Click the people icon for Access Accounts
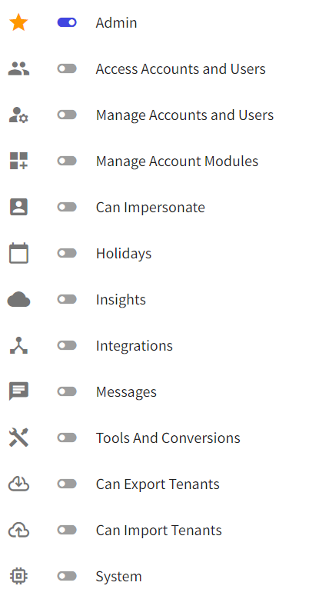The image size is (309, 599). (18, 68)
